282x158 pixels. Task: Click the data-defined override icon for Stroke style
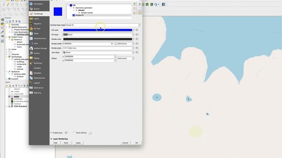click(137, 48)
